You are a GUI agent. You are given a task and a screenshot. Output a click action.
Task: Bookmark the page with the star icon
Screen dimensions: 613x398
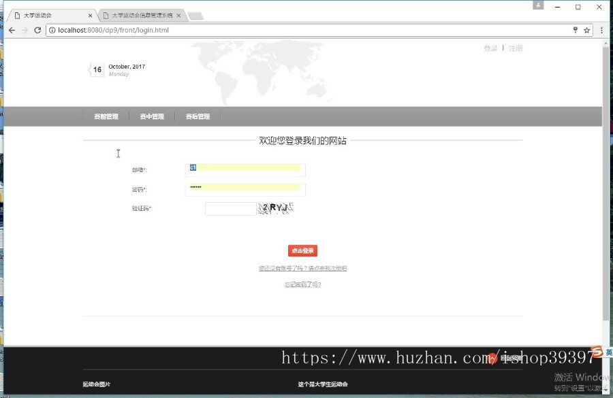point(587,30)
